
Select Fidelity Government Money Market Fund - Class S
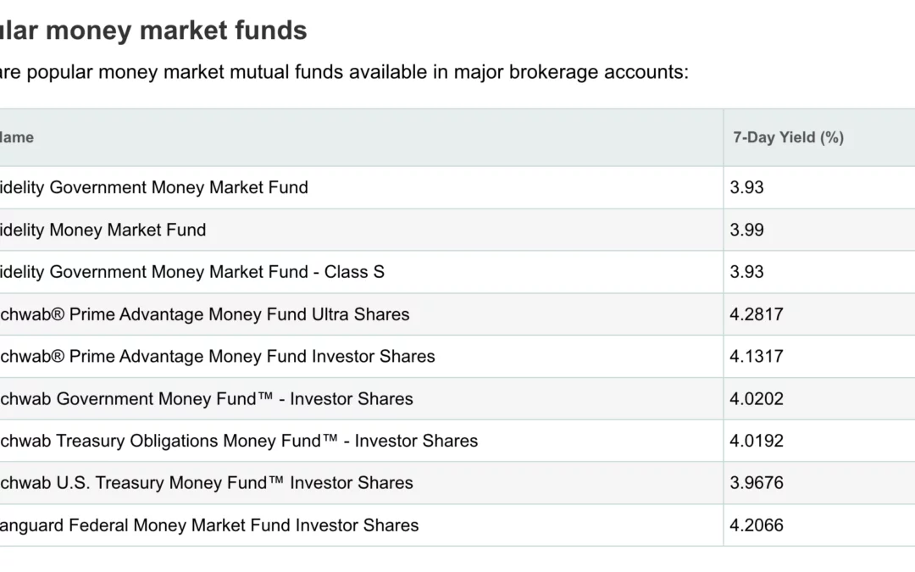[x=192, y=272]
